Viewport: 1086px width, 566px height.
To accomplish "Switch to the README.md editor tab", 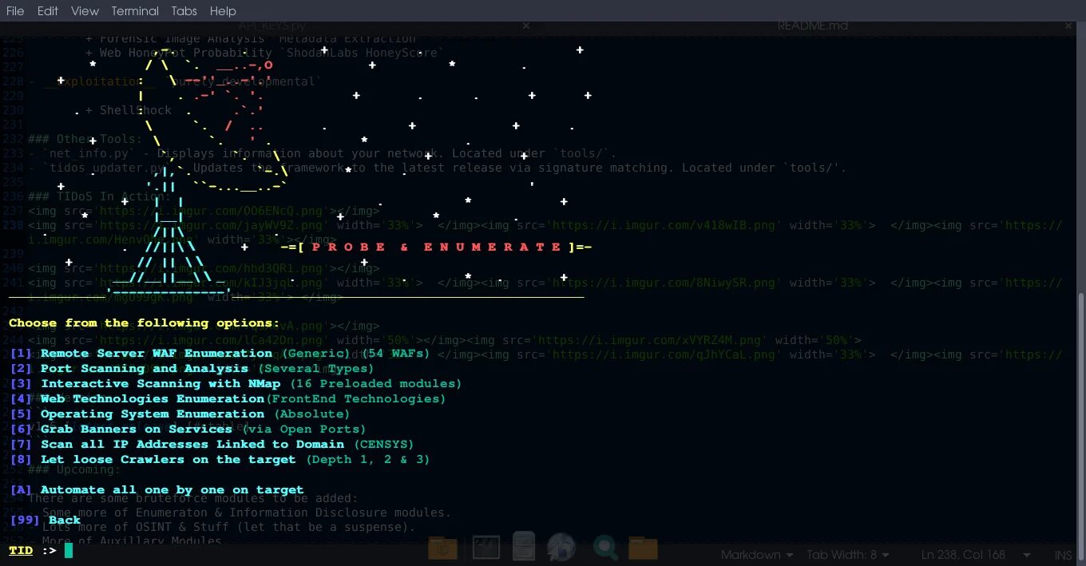I will coord(813,26).
